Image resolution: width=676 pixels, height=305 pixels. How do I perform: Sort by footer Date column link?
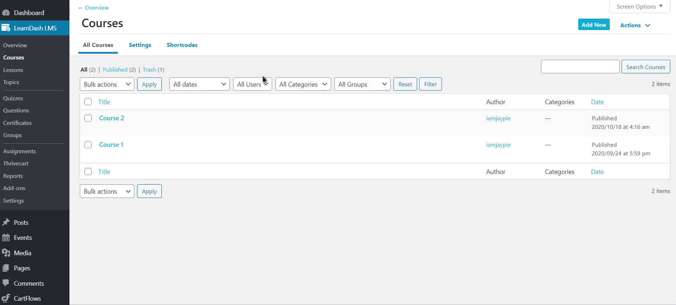coord(598,172)
